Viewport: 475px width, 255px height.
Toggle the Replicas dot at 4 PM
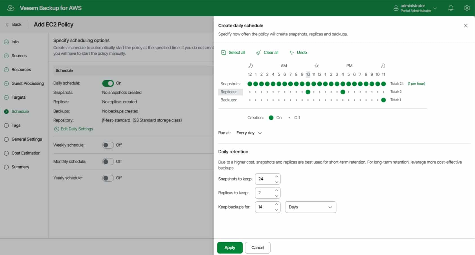[x=343, y=92]
